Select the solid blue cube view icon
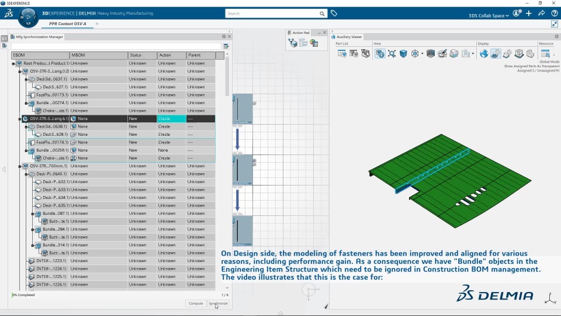561x316 pixels. tap(403, 54)
